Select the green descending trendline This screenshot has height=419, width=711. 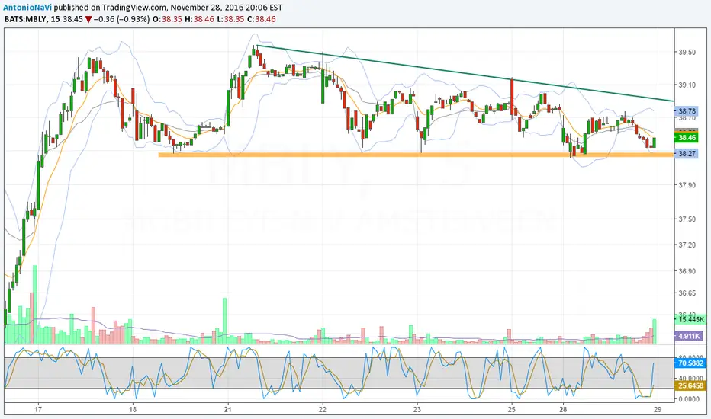point(465,73)
